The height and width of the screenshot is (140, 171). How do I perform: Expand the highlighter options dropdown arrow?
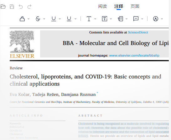pos(28,19)
